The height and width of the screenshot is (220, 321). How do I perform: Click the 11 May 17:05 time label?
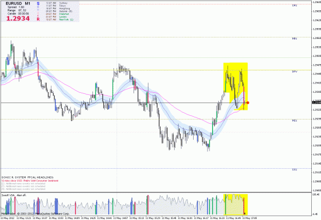coord(250,218)
